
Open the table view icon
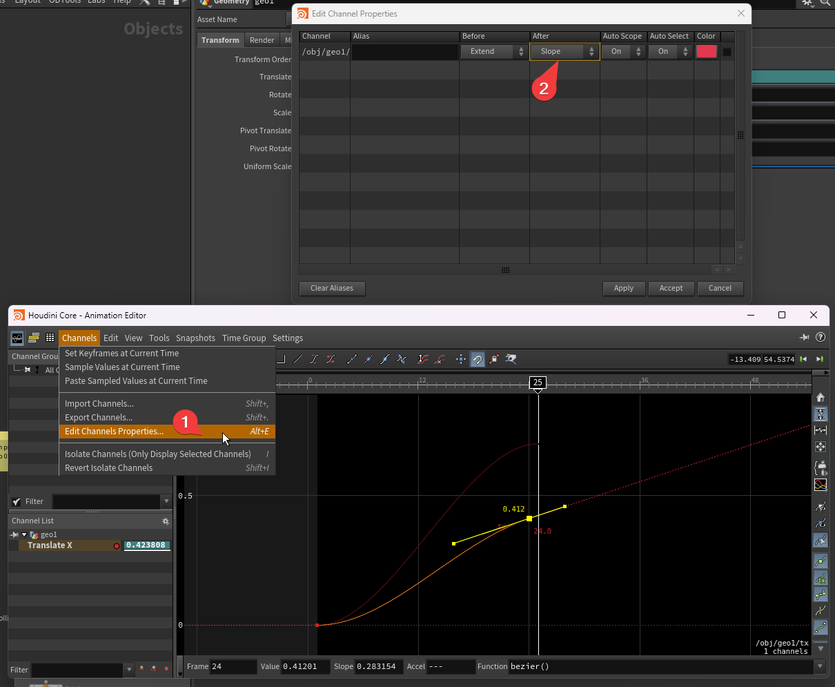50,338
